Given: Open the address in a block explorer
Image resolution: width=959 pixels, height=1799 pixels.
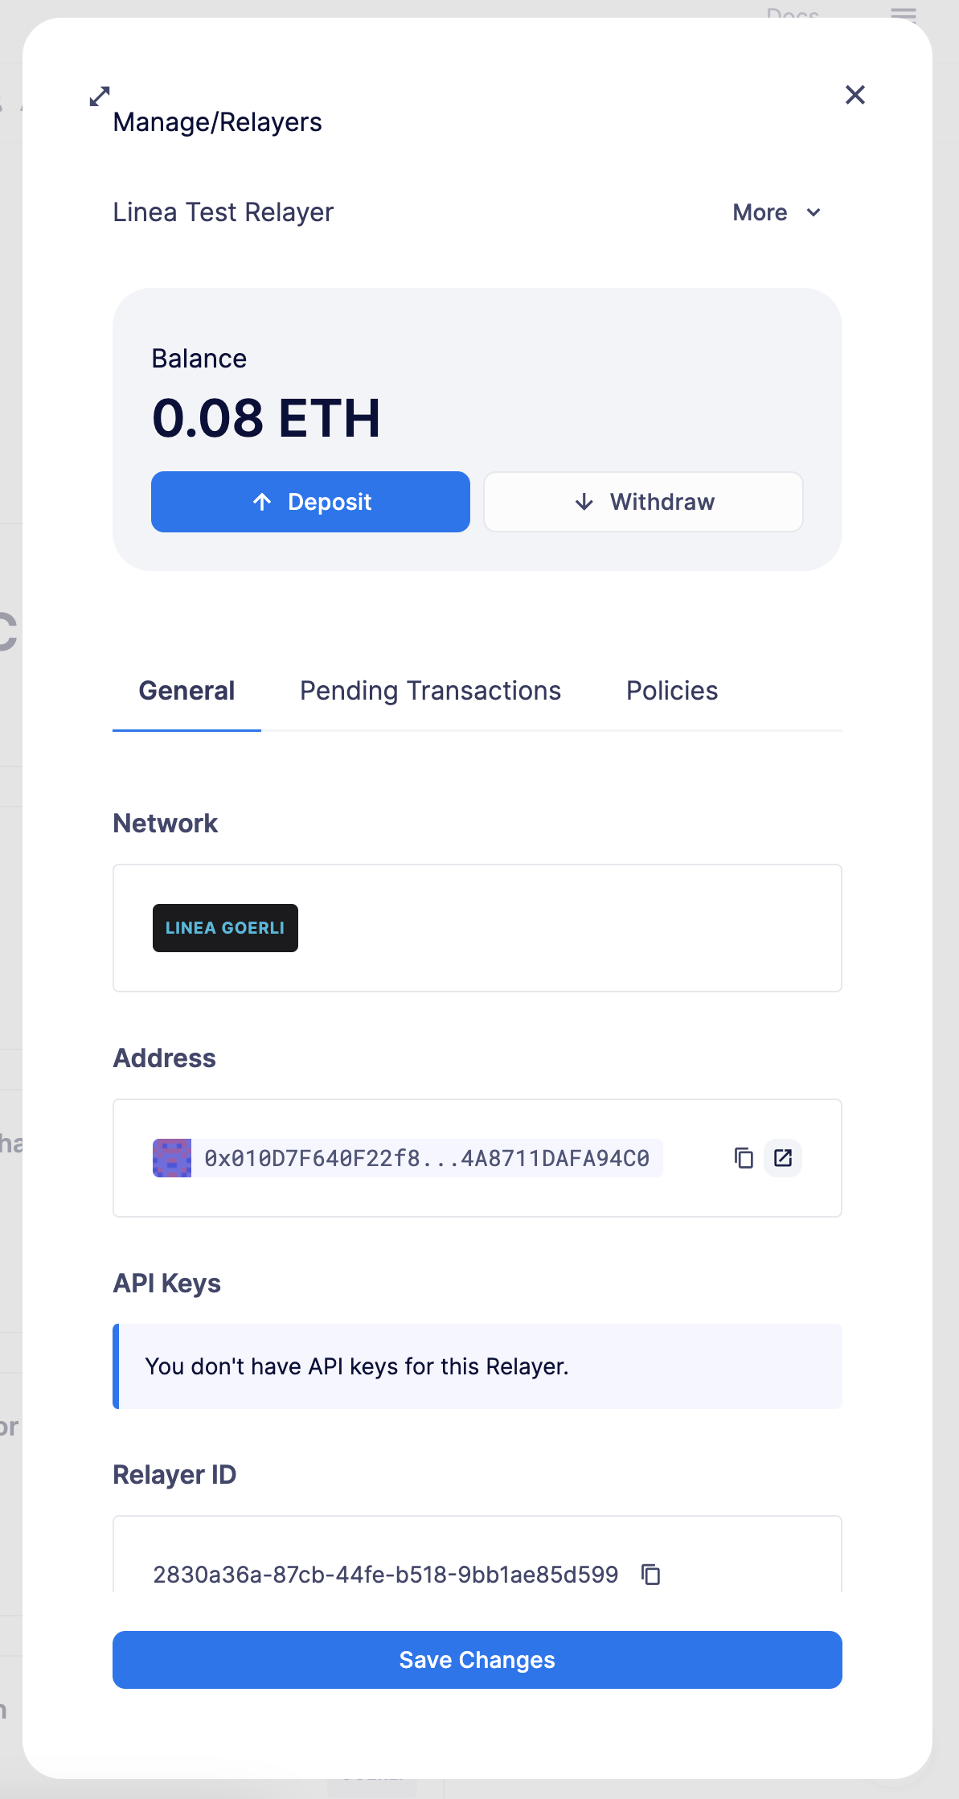Looking at the screenshot, I should pos(782,1158).
